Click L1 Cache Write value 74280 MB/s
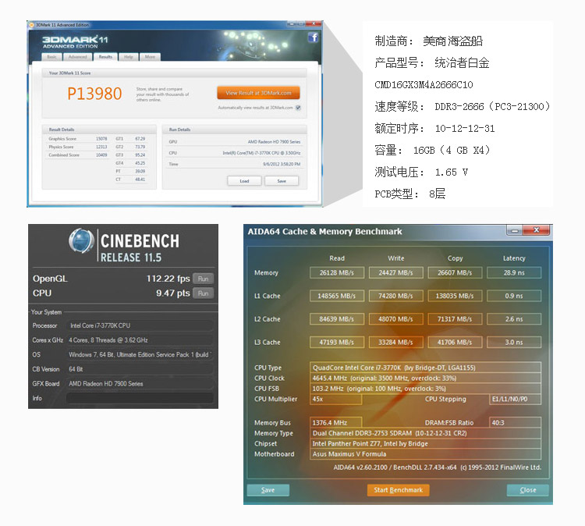The height and width of the screenshot is (526, 585). tap(395, 296)
